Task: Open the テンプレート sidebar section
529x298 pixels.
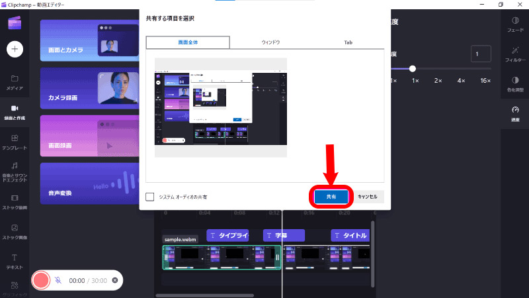Action: tap(15, 142)
